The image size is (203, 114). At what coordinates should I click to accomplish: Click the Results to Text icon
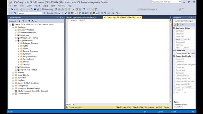point(91,13)
